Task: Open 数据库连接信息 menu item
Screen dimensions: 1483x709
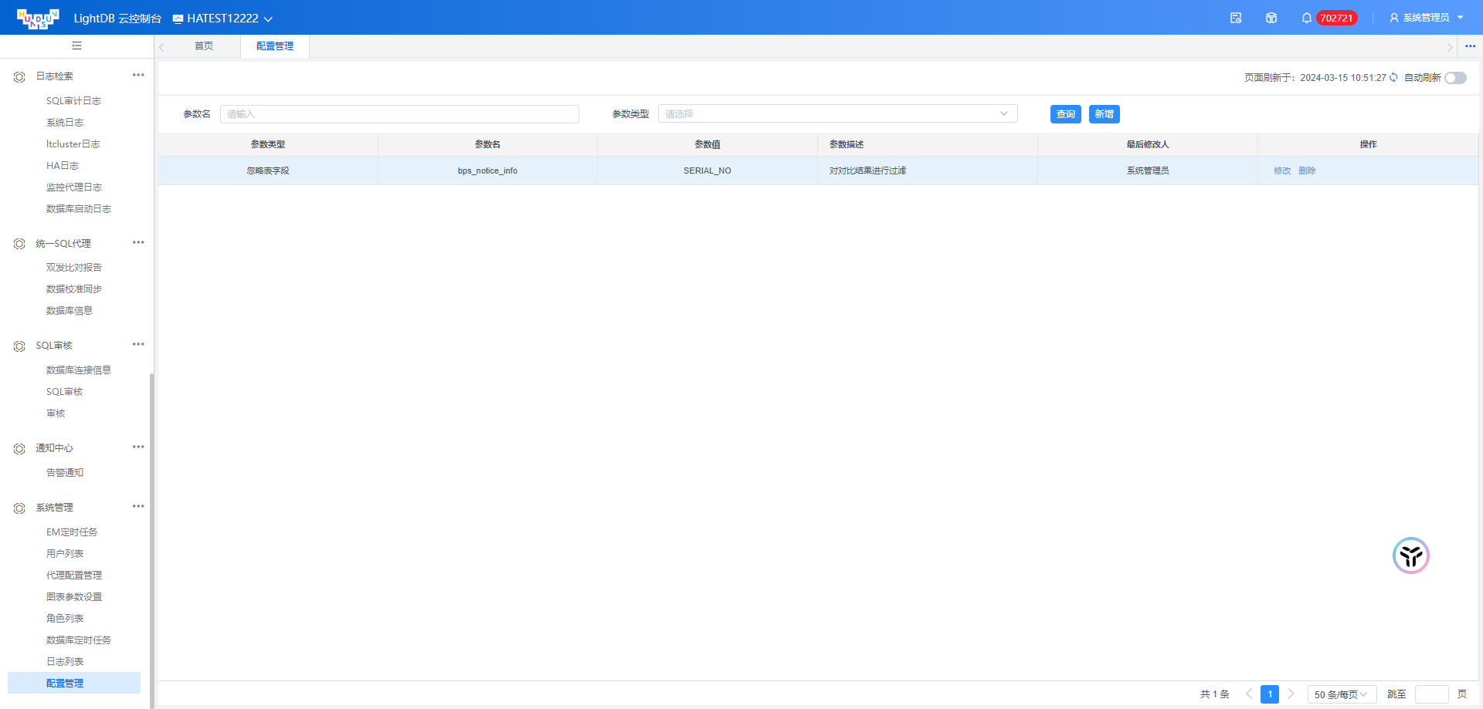Action: (79, 370)
